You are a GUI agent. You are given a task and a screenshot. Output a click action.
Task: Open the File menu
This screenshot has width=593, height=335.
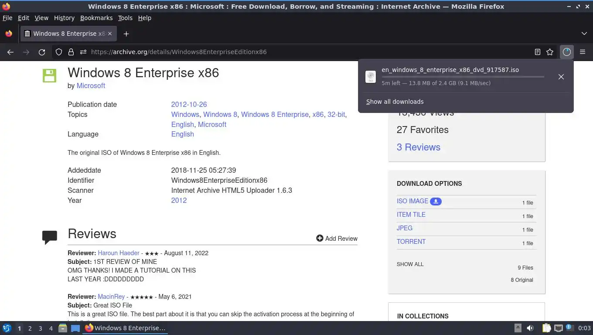tap(7, 18)
